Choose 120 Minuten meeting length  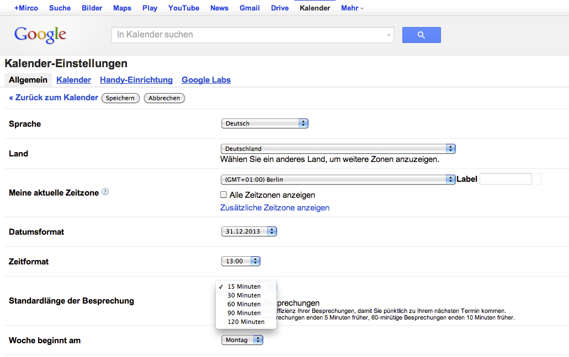pyautogui.click(x=246, y=322)
